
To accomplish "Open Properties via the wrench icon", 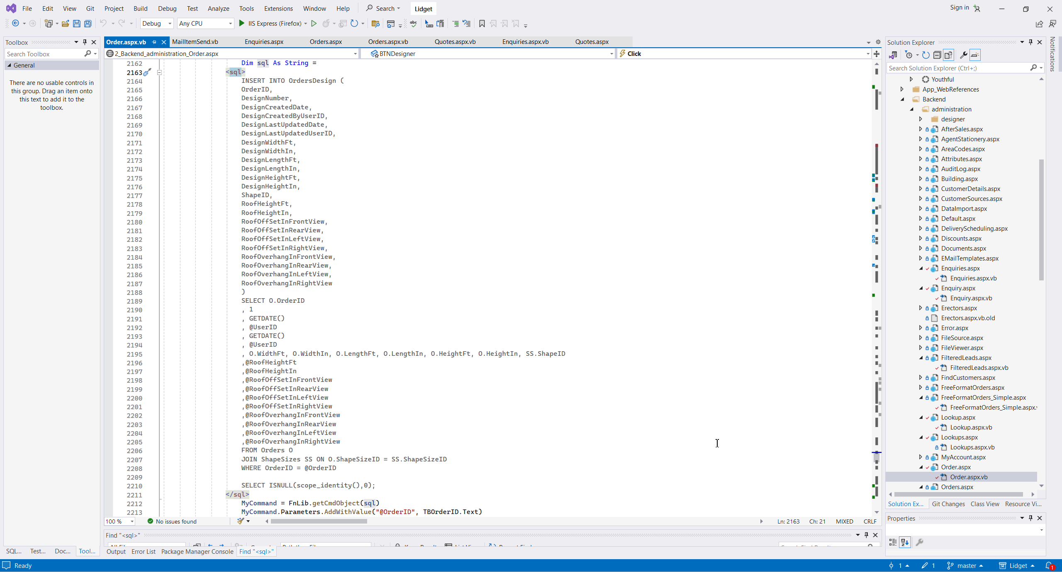I will (963, 55).
